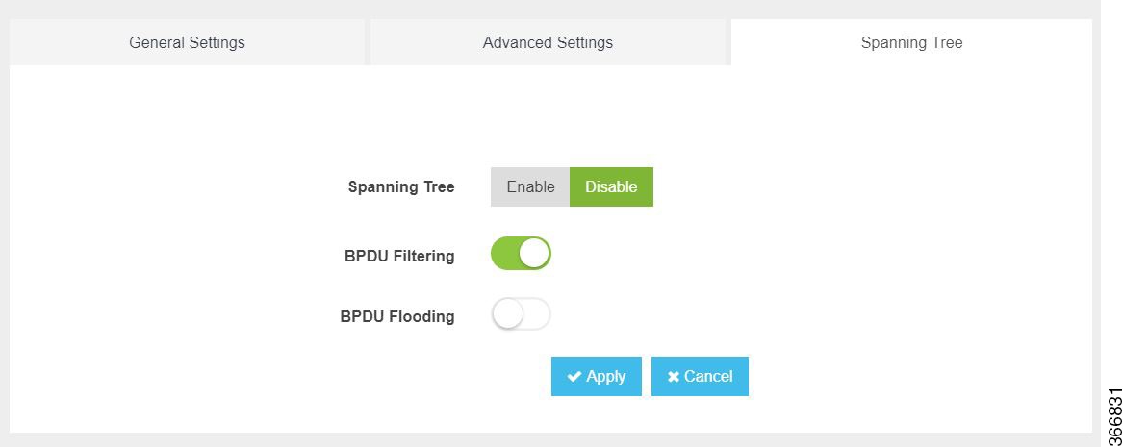This screenshot has height=447, width=1123.
Task: Click the checkmark icon on Apply
Action: (574, 376)
